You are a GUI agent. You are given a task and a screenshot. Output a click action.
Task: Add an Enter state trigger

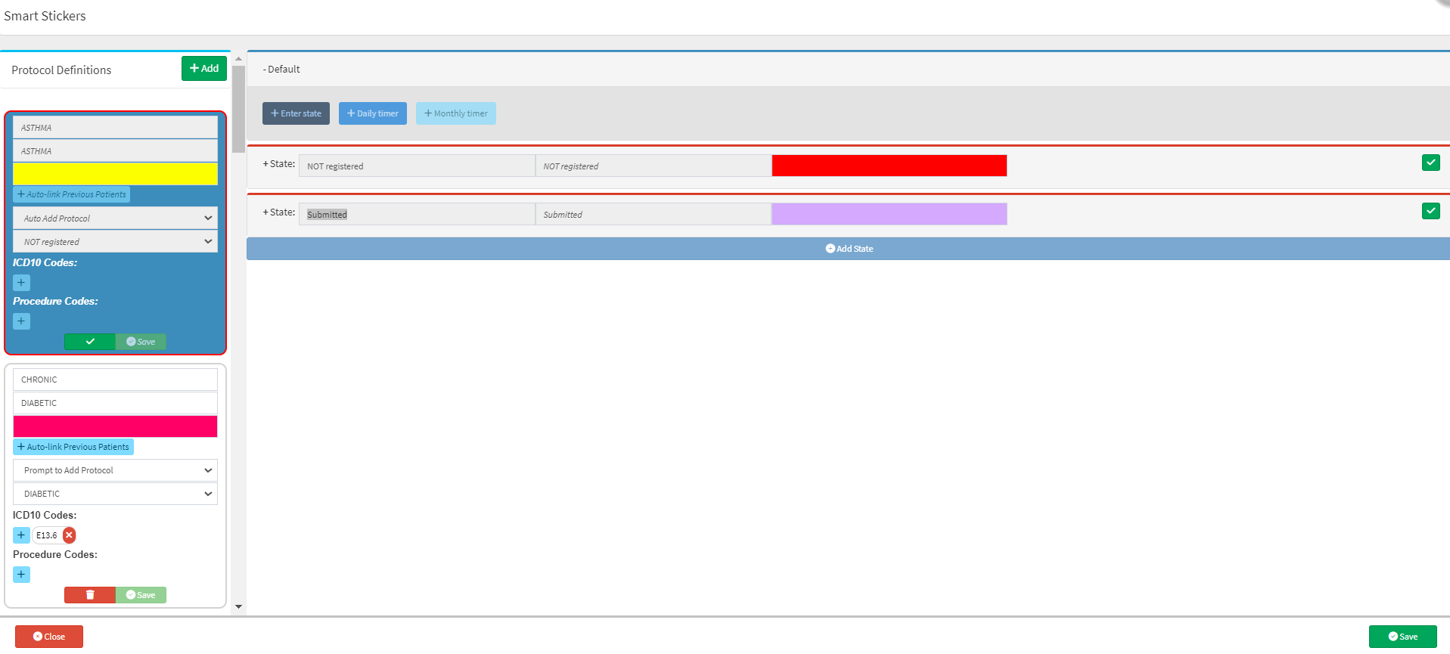point(296,113)
